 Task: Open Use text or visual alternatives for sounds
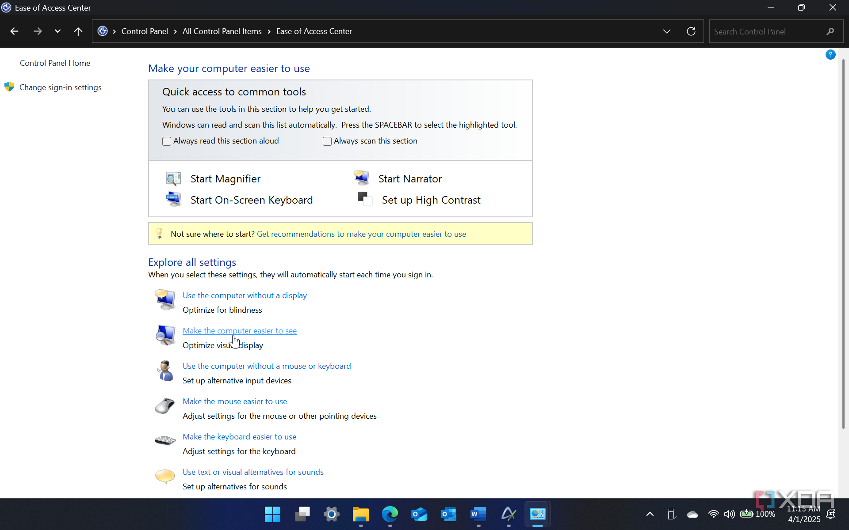click(x=253, y=472)
